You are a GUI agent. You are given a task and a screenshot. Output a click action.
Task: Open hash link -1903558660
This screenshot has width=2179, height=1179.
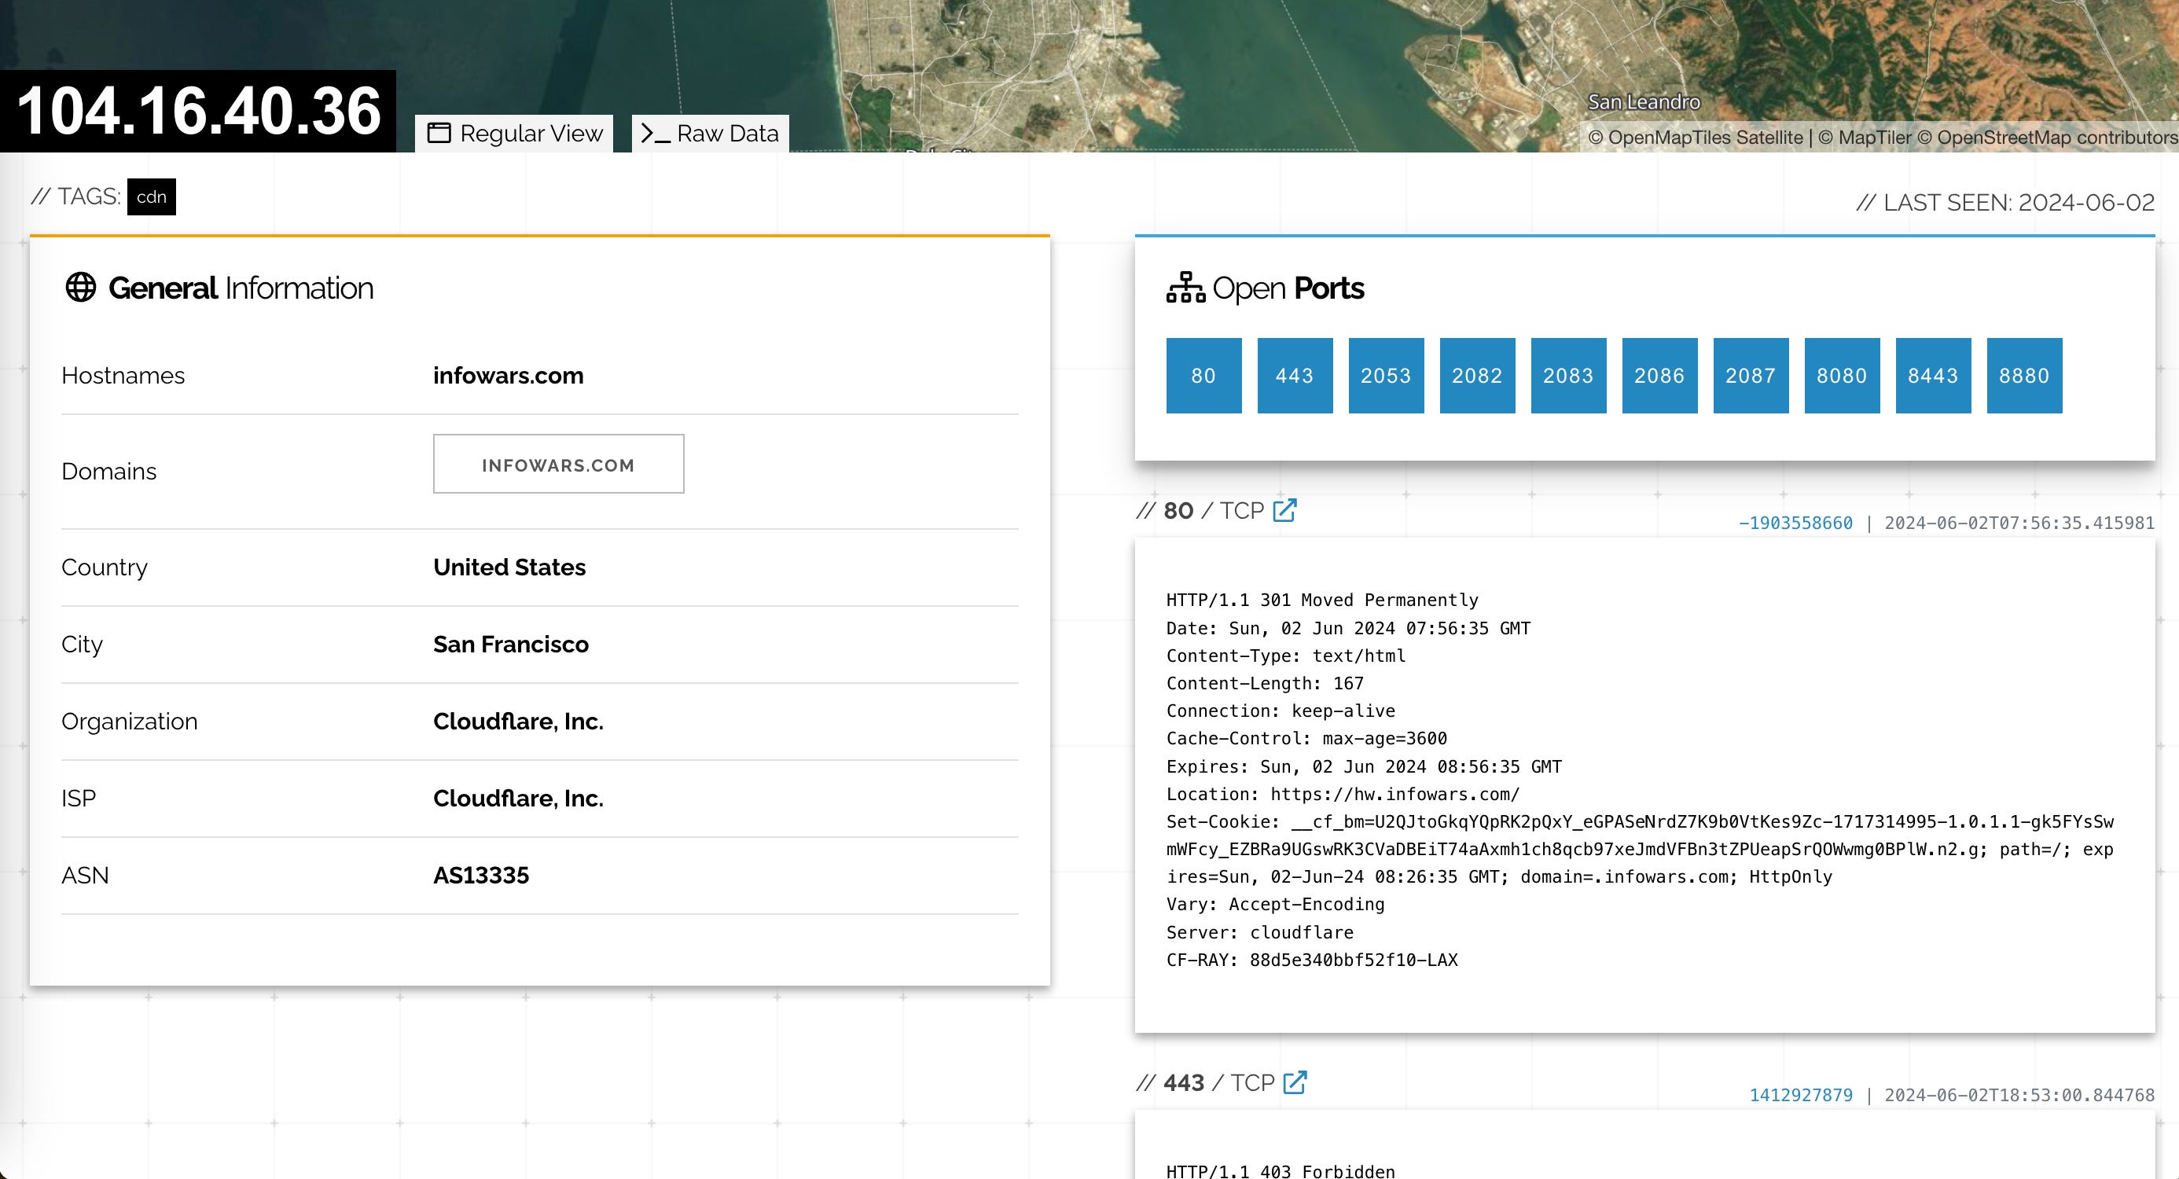pos(1795,523)
